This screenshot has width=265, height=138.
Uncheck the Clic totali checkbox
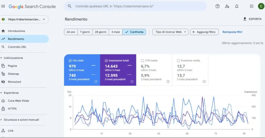(x=70, y=61)
